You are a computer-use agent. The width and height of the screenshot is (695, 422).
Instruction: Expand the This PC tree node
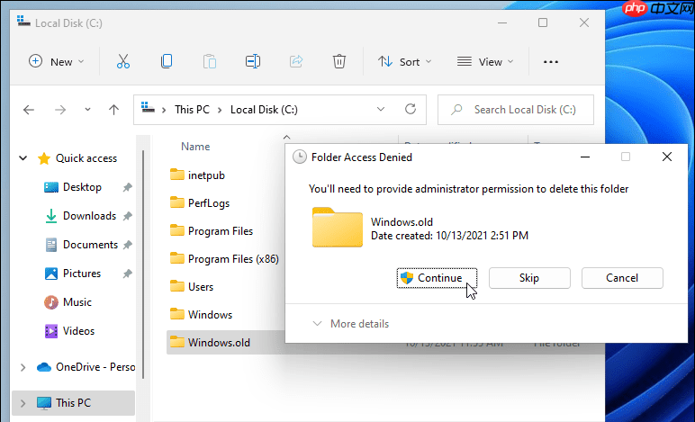tap(23, 403)
